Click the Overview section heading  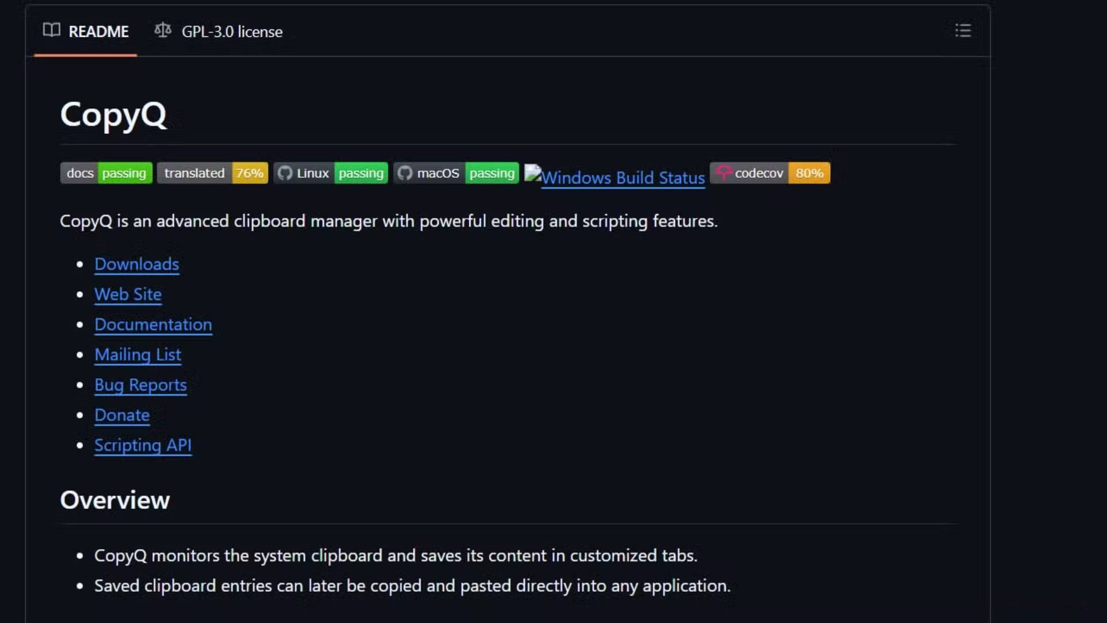click(115, 500)
